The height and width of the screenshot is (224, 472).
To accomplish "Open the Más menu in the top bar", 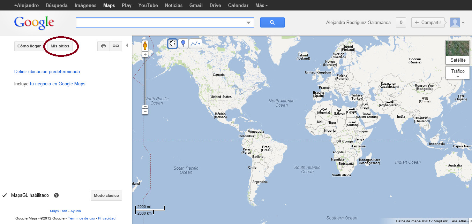I will click(261, 5).
